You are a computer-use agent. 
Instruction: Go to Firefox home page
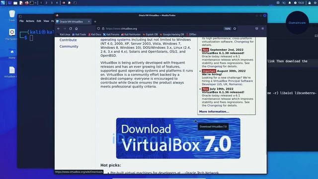click(77, 29)
